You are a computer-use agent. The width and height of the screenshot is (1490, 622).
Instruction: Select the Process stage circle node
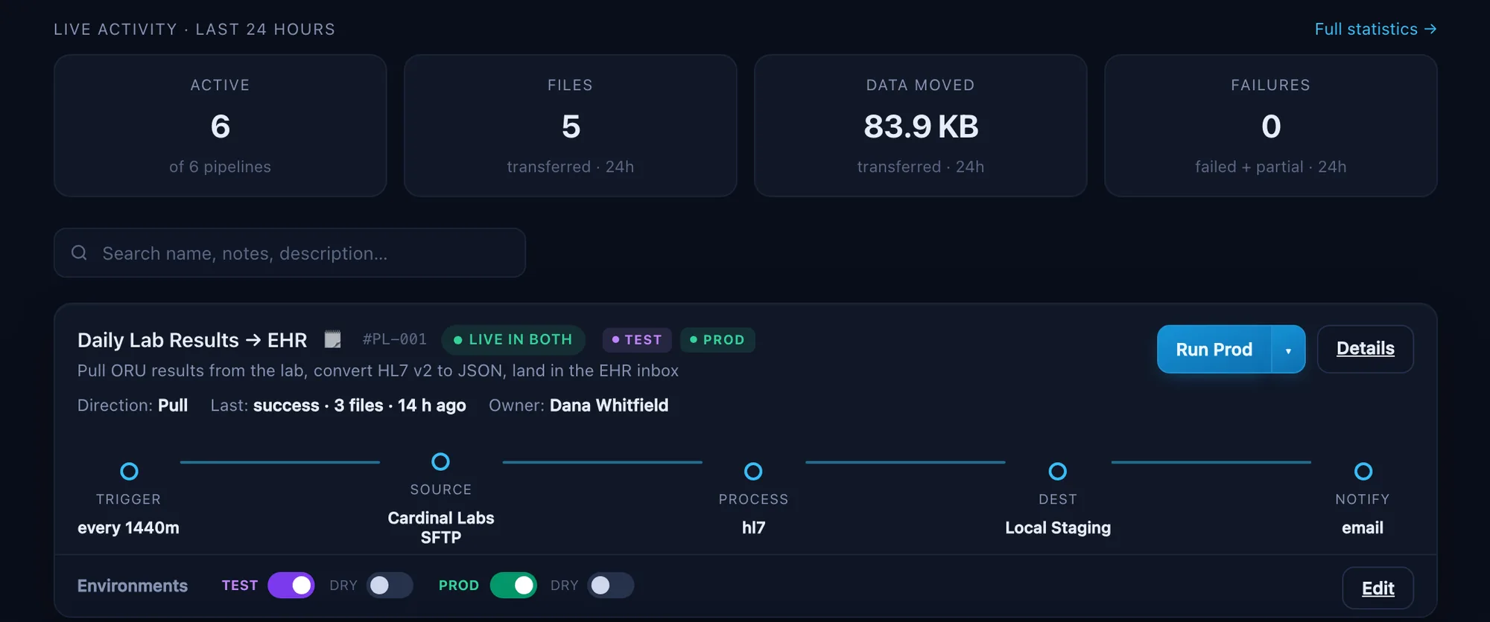pos(753,471)
